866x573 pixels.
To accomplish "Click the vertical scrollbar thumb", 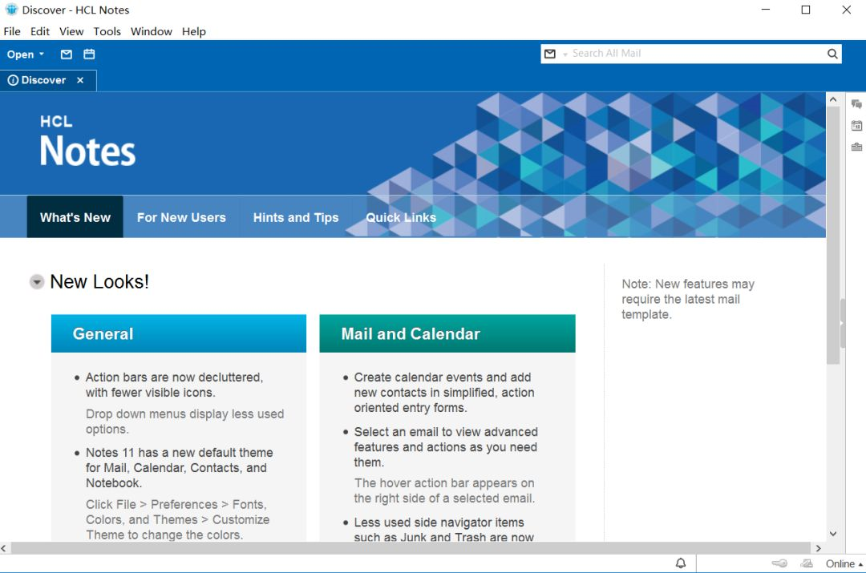I will [833, 236].
